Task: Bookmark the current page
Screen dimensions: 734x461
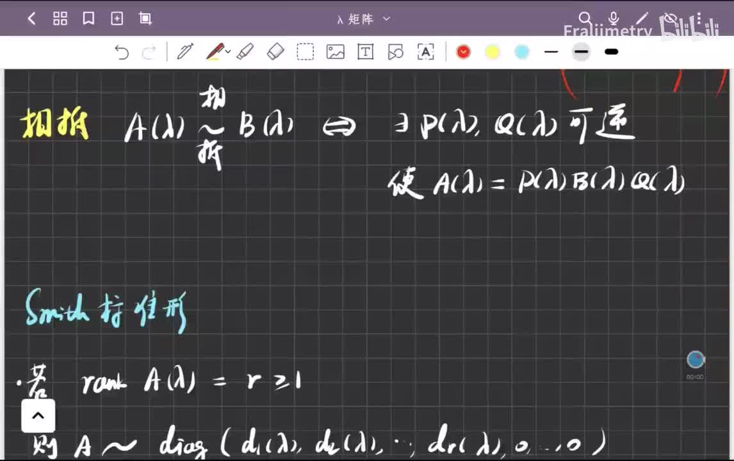Action: [88, 19]
